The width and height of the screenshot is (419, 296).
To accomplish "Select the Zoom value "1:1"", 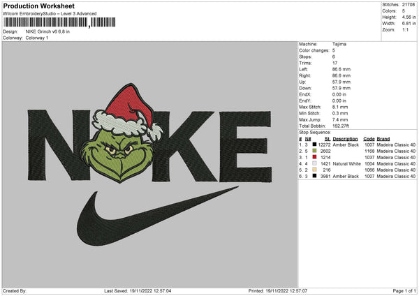I will 405,29.
